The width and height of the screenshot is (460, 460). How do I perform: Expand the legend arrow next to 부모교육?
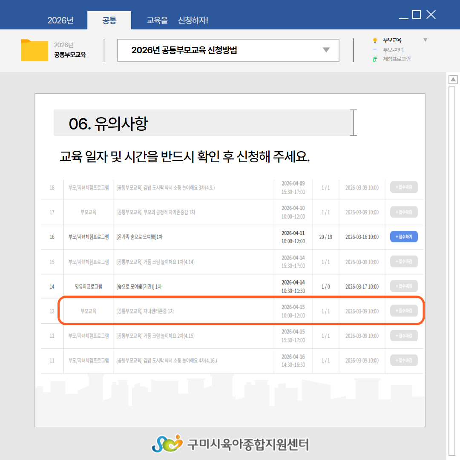coord(425,40)
